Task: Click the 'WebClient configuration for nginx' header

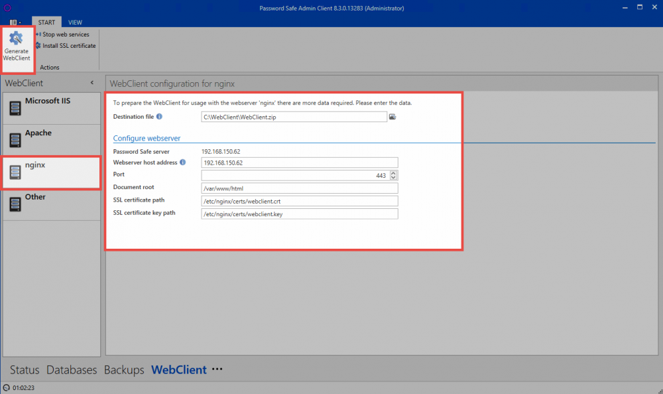Action: 172,84
